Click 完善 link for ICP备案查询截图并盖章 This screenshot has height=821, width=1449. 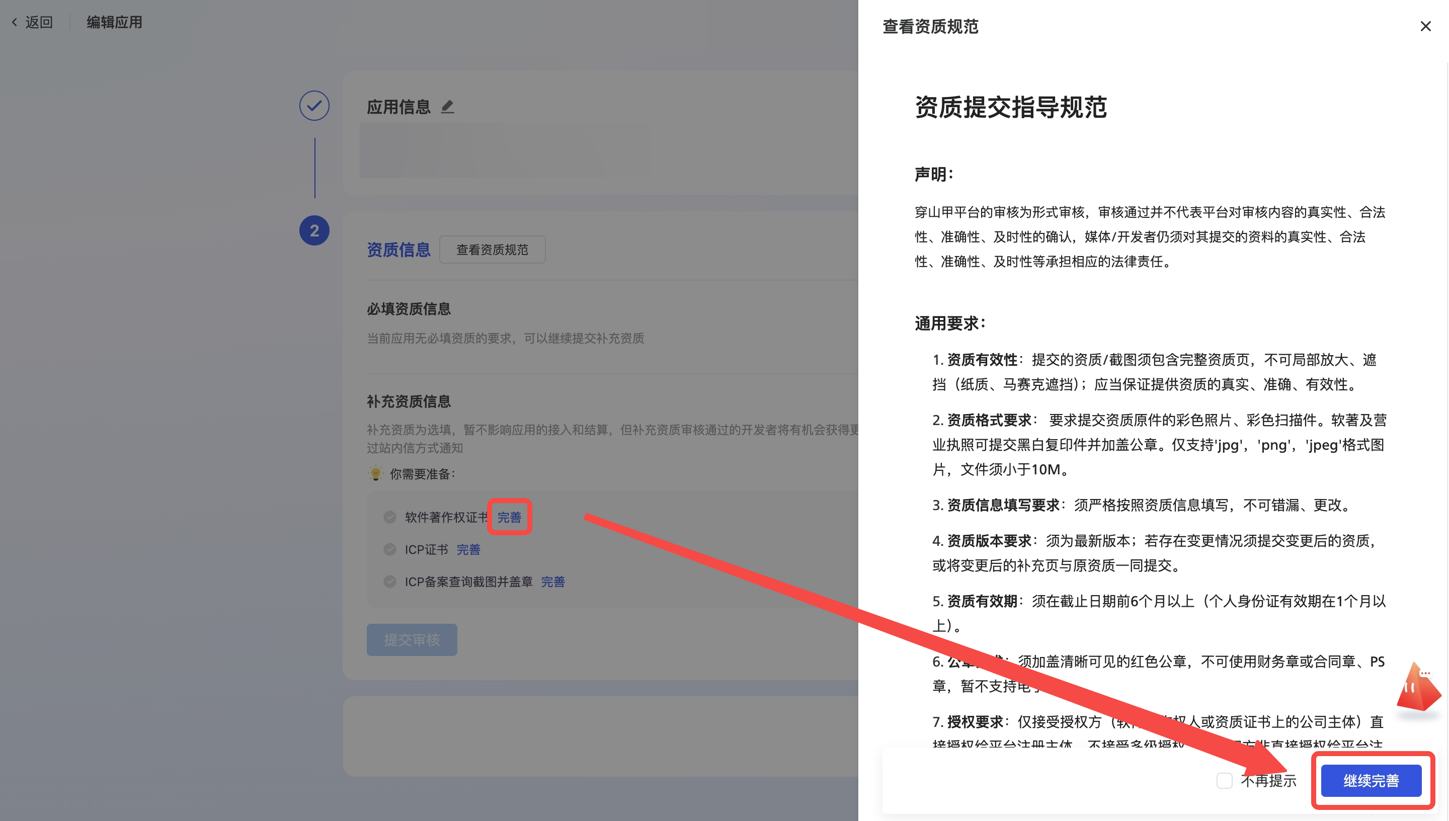pyautogui.click(x=552, y=582)
